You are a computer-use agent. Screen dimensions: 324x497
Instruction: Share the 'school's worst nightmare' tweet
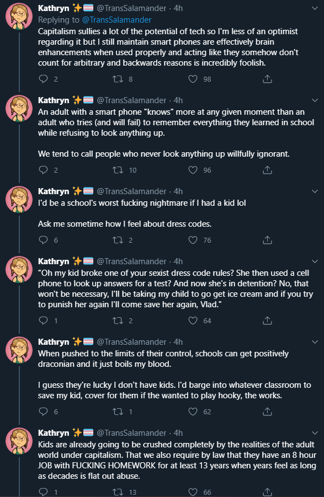click(x=267, y=239)
